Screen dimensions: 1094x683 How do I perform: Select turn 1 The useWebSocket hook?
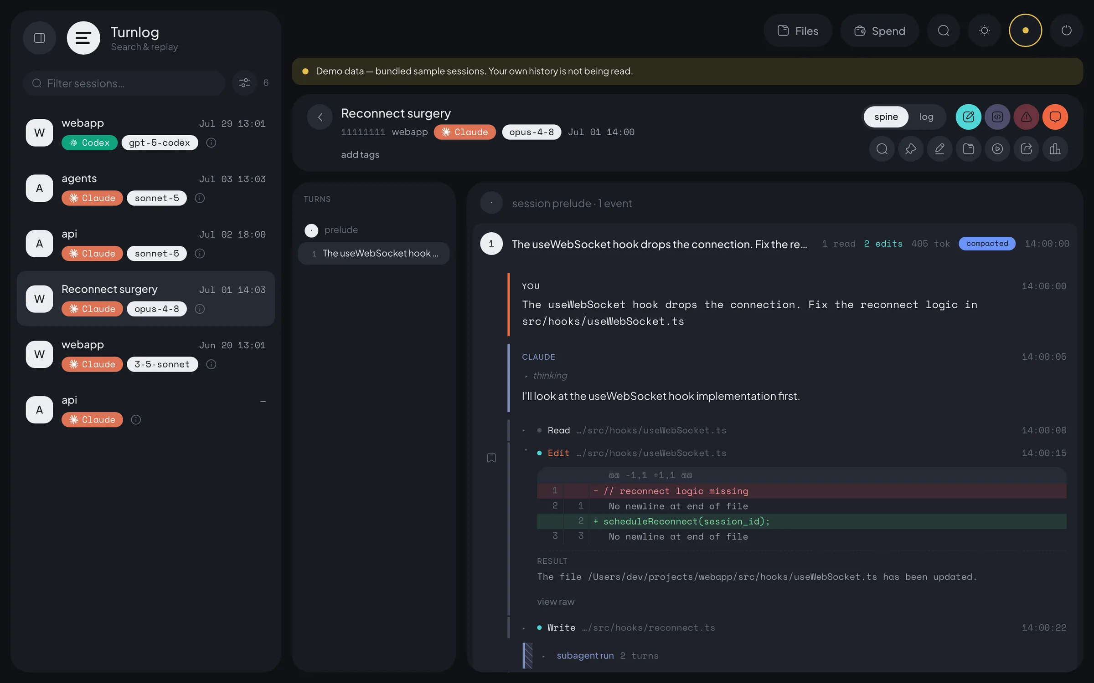click(x=373, y=254)
